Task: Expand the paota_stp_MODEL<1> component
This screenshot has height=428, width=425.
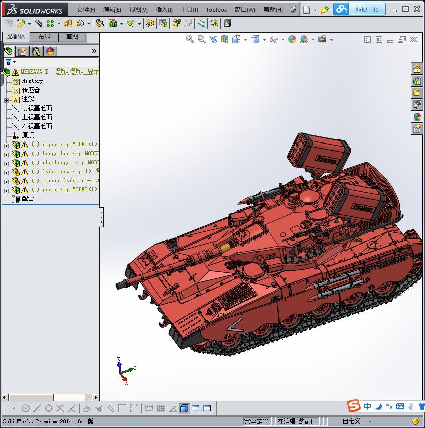Action: pyautogui.click(x=6, y=191)
